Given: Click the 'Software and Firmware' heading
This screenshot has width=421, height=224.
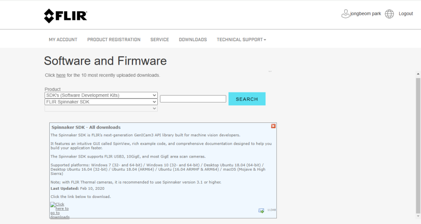Looking at the screenshot, I should point(105,61).
